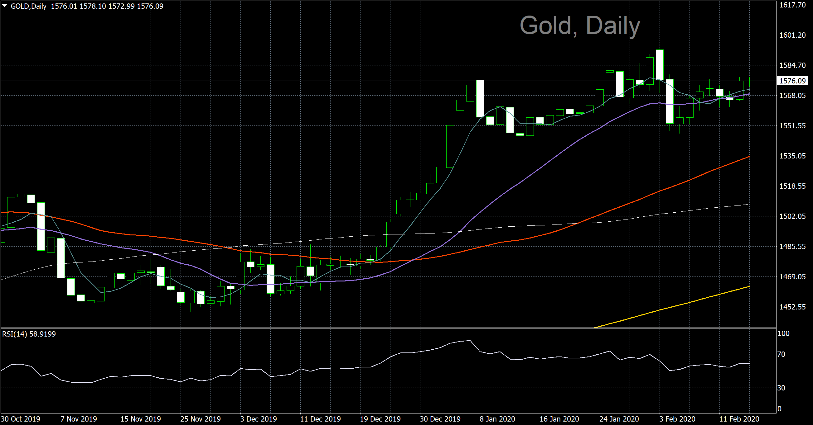813x425 pixels.
Task: Click the 1485.55 price axis value
Action: tap(792, 246)
